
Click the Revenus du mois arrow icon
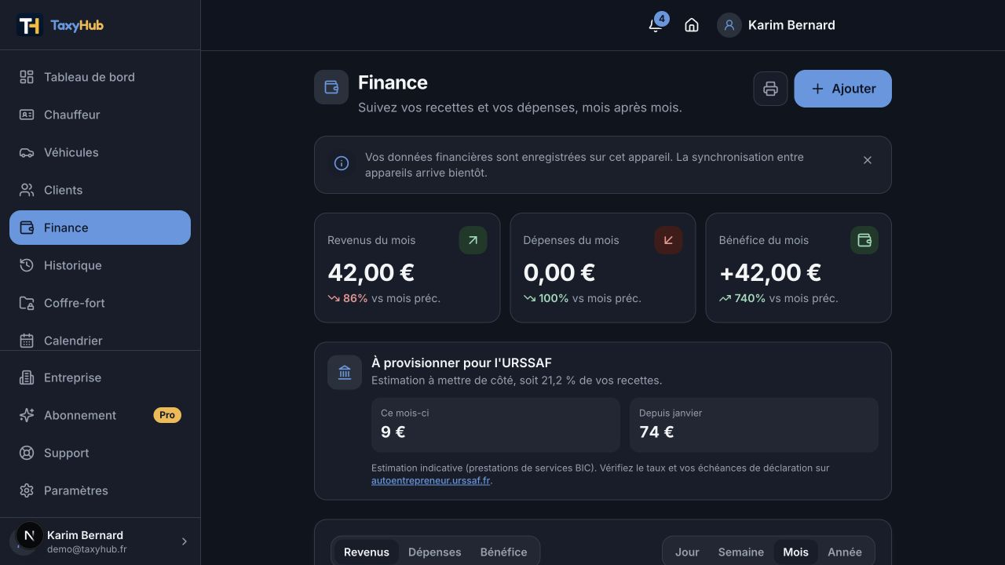click(473, 240)
